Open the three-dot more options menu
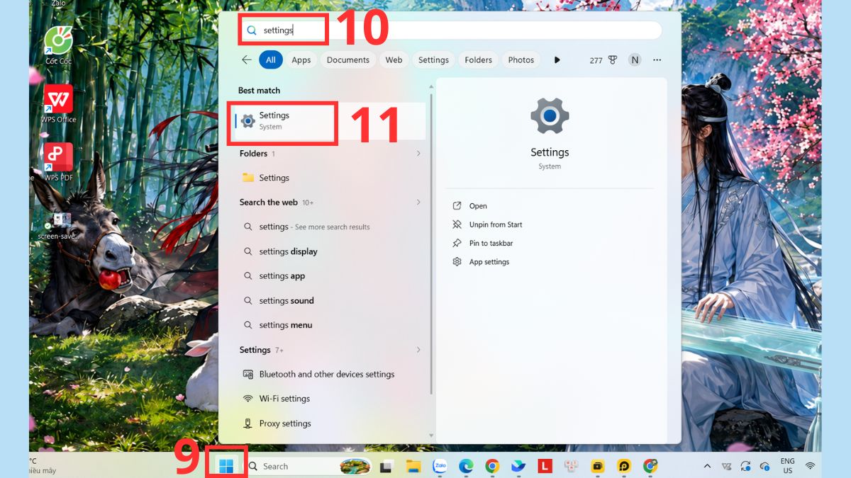This screenshot has height=478, width=851. click(x=657, y=60)
